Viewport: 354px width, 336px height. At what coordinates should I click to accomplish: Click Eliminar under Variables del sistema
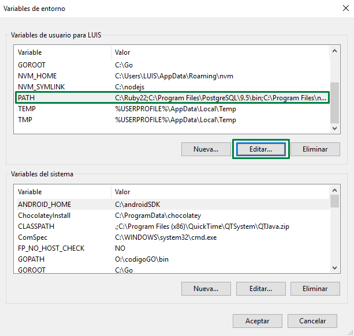click(315, 289)
